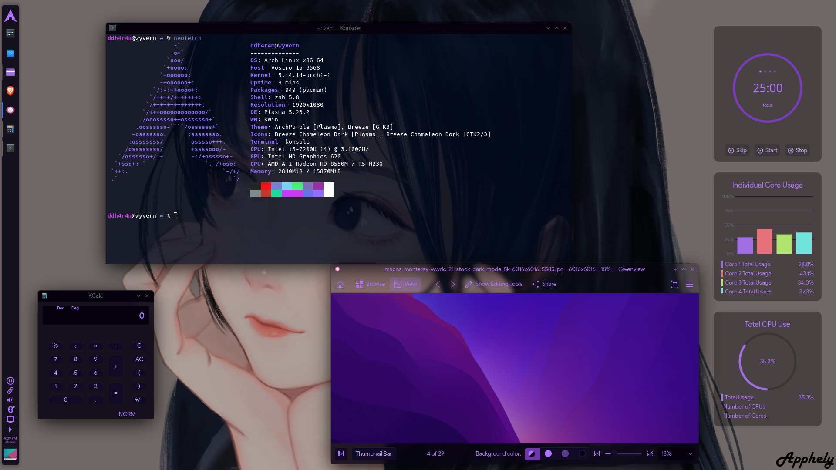Toggle Gwenview sidebar panel icon
836x470 pixels.
[x=341, y=453]
